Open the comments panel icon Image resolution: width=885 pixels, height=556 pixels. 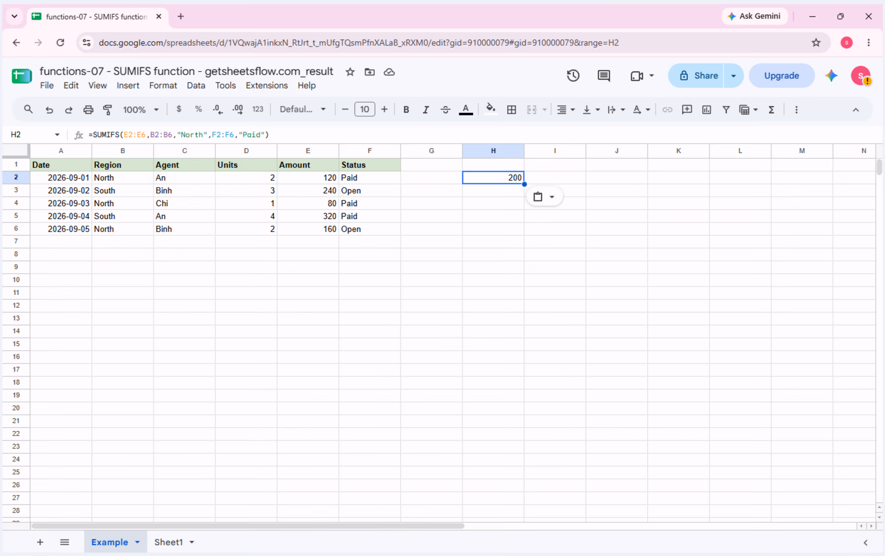click(x=604, y=76)
